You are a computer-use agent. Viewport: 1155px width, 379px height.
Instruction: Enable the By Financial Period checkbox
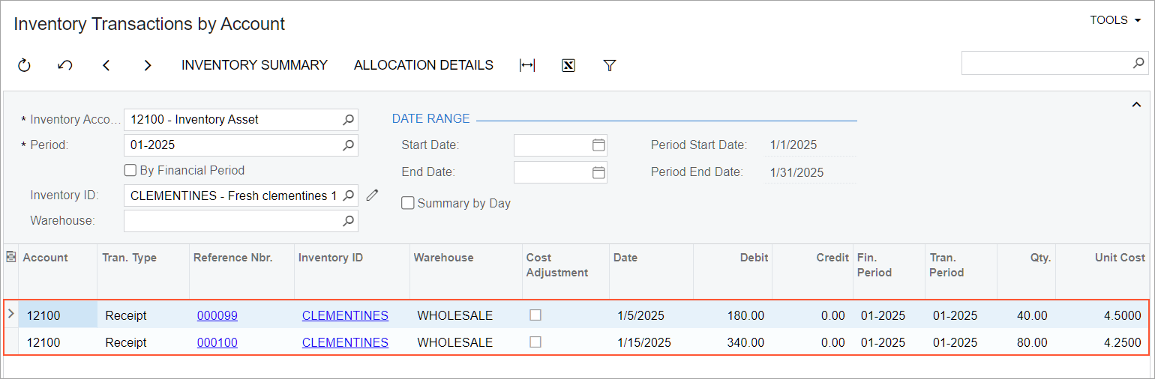click(x=130, y=170)
